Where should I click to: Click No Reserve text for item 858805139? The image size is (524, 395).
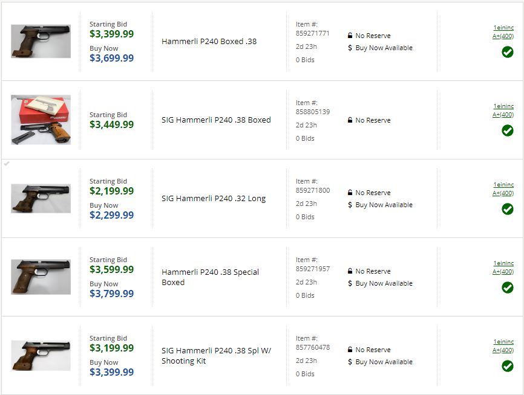pyautogui.click(x=373, y=120)
